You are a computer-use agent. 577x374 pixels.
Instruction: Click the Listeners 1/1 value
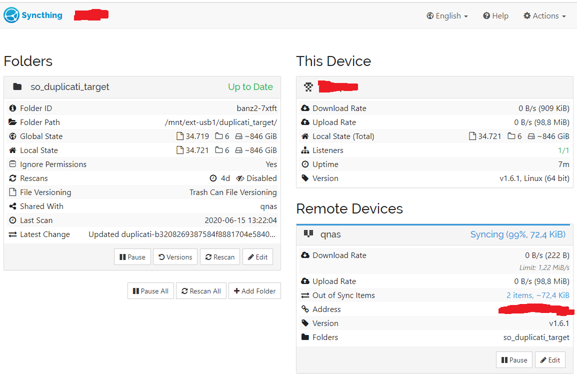(563, 150)
